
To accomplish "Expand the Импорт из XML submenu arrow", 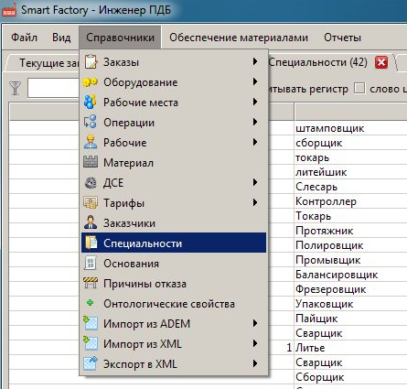I will click(x=255, y=343).
